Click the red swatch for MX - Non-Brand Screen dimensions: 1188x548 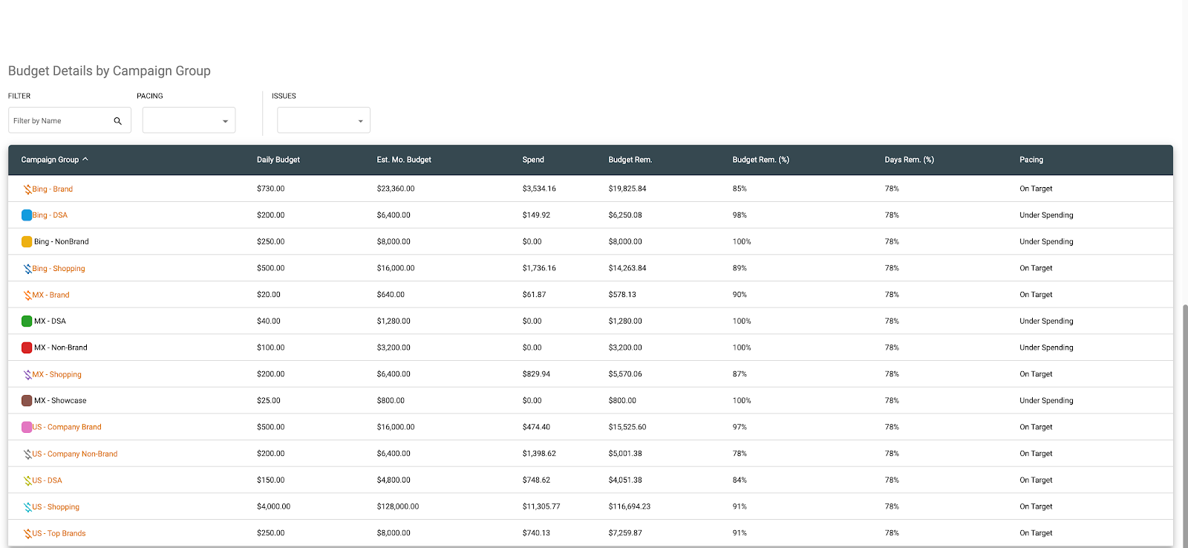(x=27, y=348)
